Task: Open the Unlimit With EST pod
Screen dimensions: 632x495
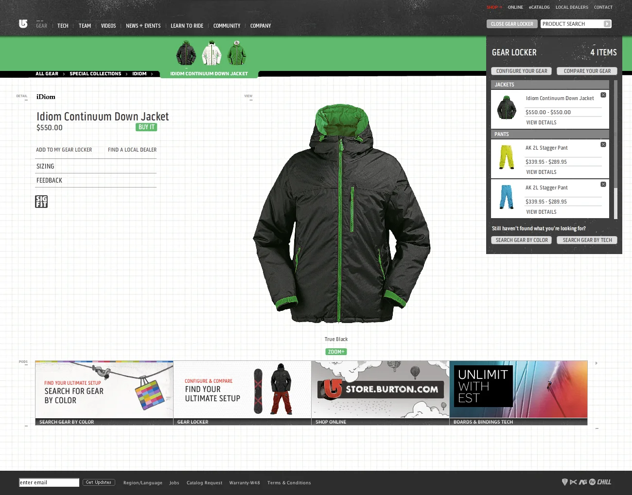Action: (518, 393)
